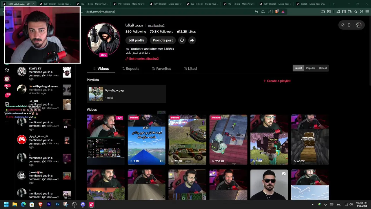Open the Adobe Premiere Pro taskbar icon

click(49, 204)
